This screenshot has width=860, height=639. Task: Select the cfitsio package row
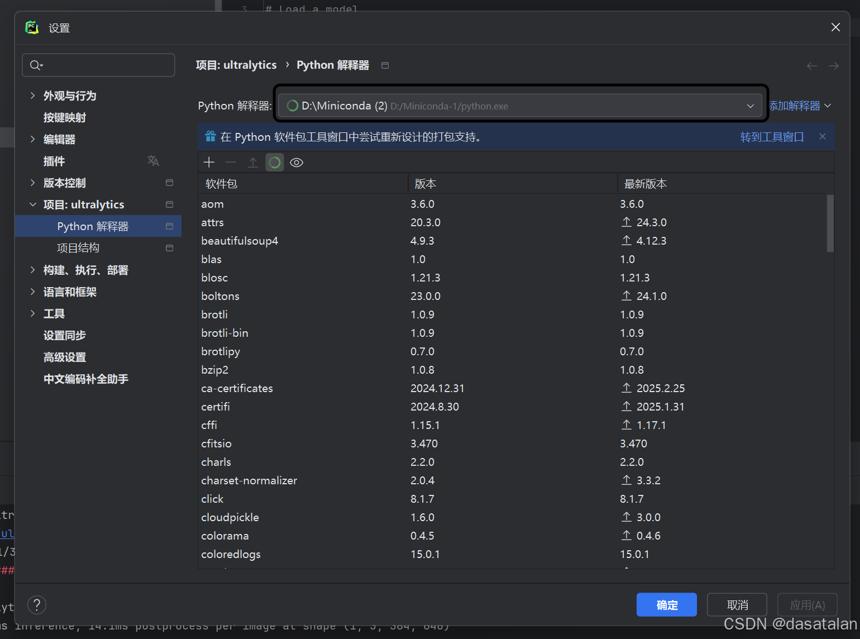click(x=512, y=444)
